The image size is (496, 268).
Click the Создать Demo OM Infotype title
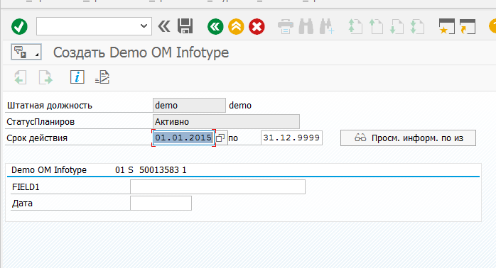(141, 52)
